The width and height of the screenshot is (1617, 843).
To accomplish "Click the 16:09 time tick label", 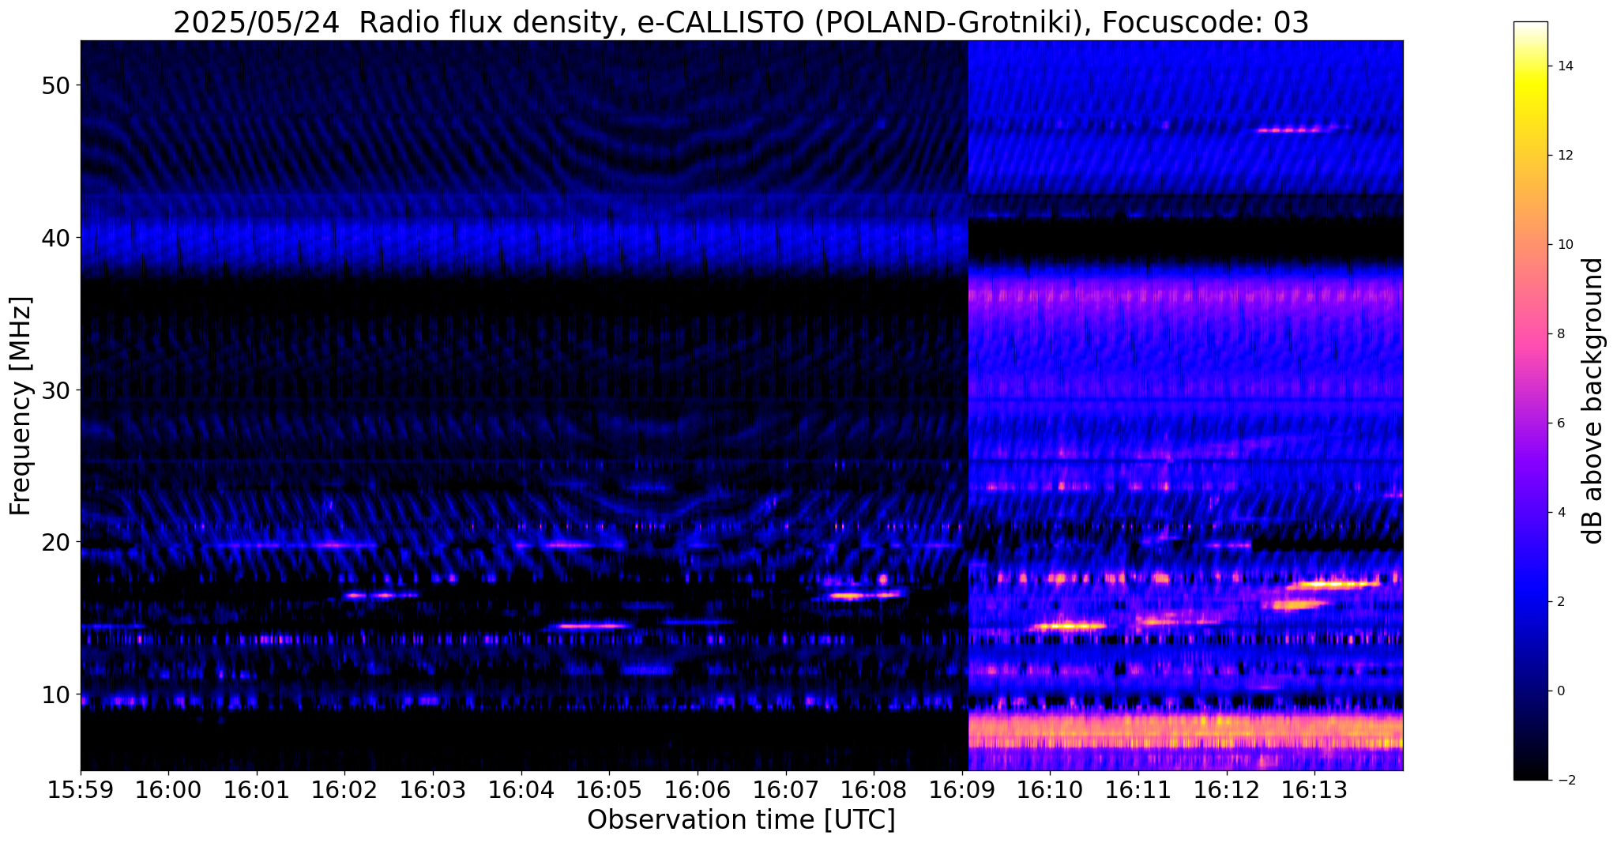I will pos(962,790).
